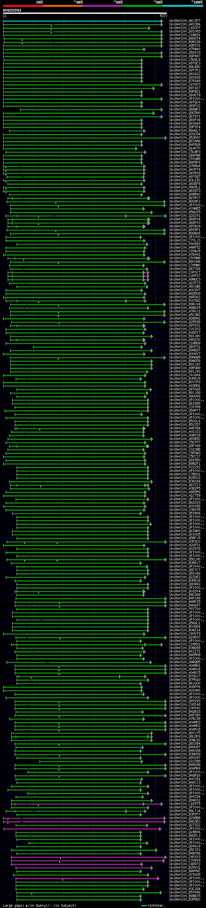Click the white query sequence bar
Screen dimensions: 206x908
tap(85, 13)
